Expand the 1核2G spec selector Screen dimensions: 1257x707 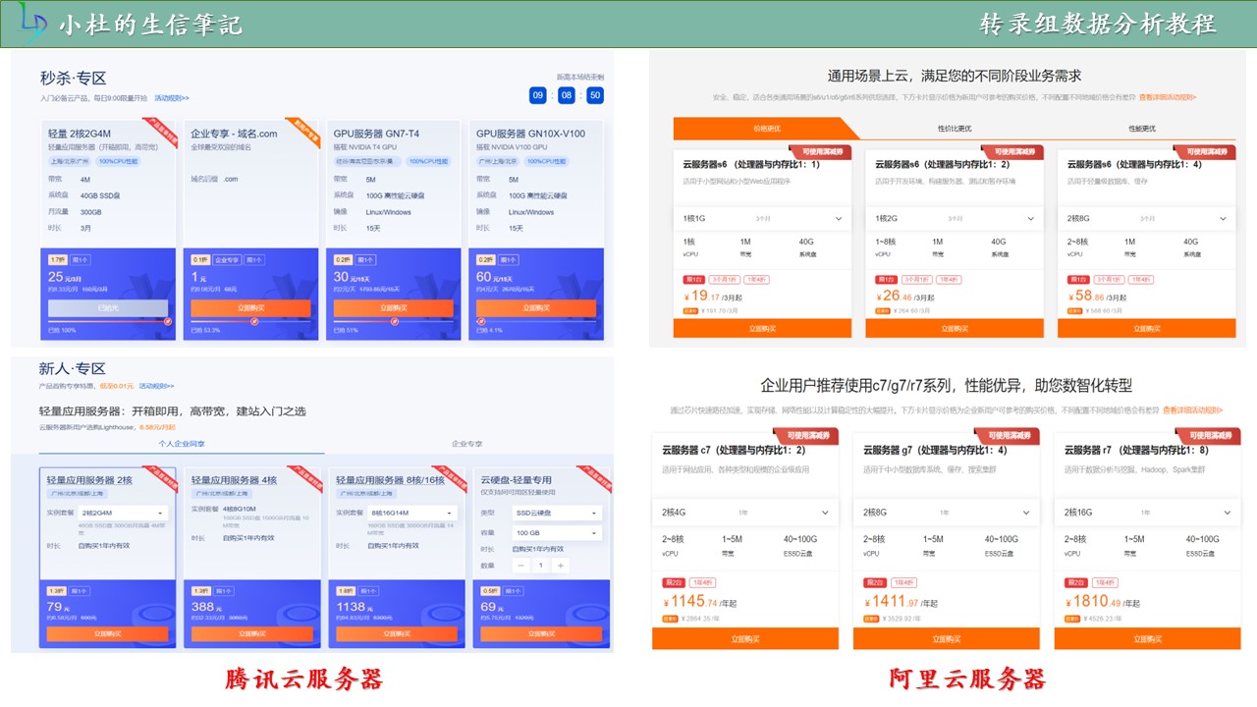coord(954,218)
